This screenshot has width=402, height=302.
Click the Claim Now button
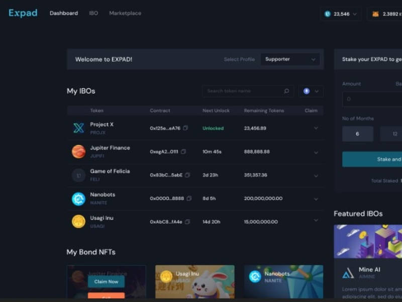point(106,282)
